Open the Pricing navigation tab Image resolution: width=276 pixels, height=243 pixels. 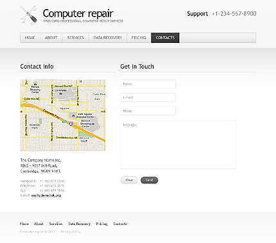point(139,38)
